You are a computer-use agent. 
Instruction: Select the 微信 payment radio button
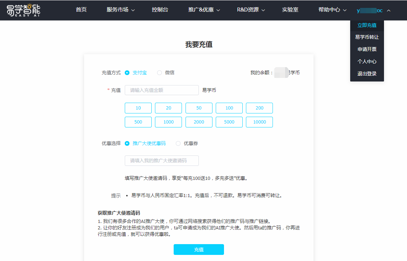coord(160,73)
